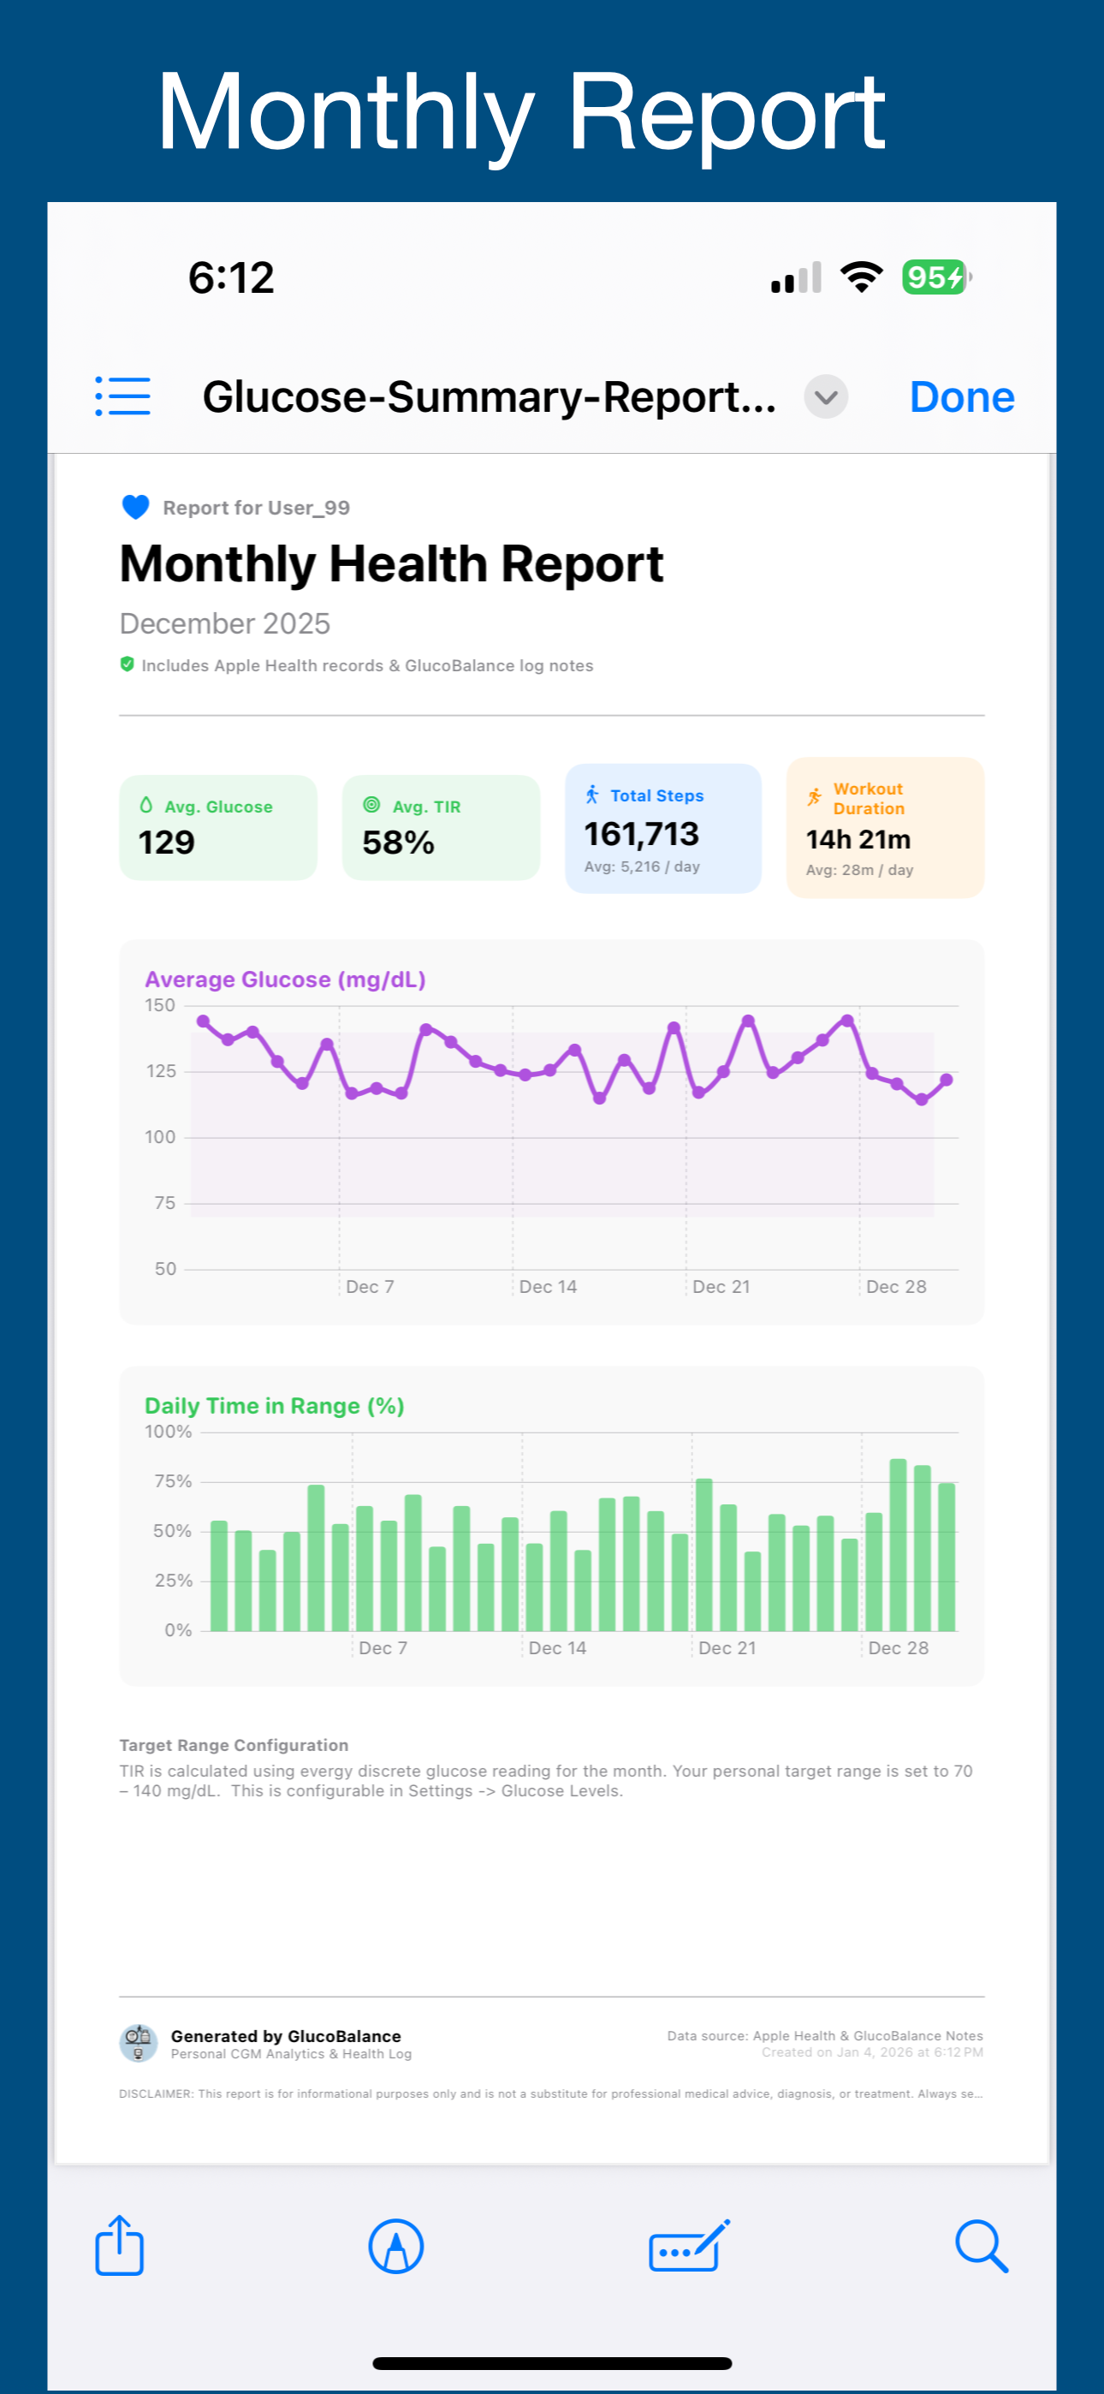This screenshot has width=1104, height=2394.
Task: Tap the tallest bar in Time in Range chart
Action: (898, 1545)
